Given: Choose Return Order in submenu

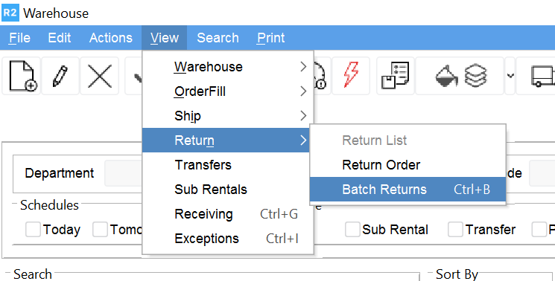Looking at the screenshot, I should pos(407,165).
